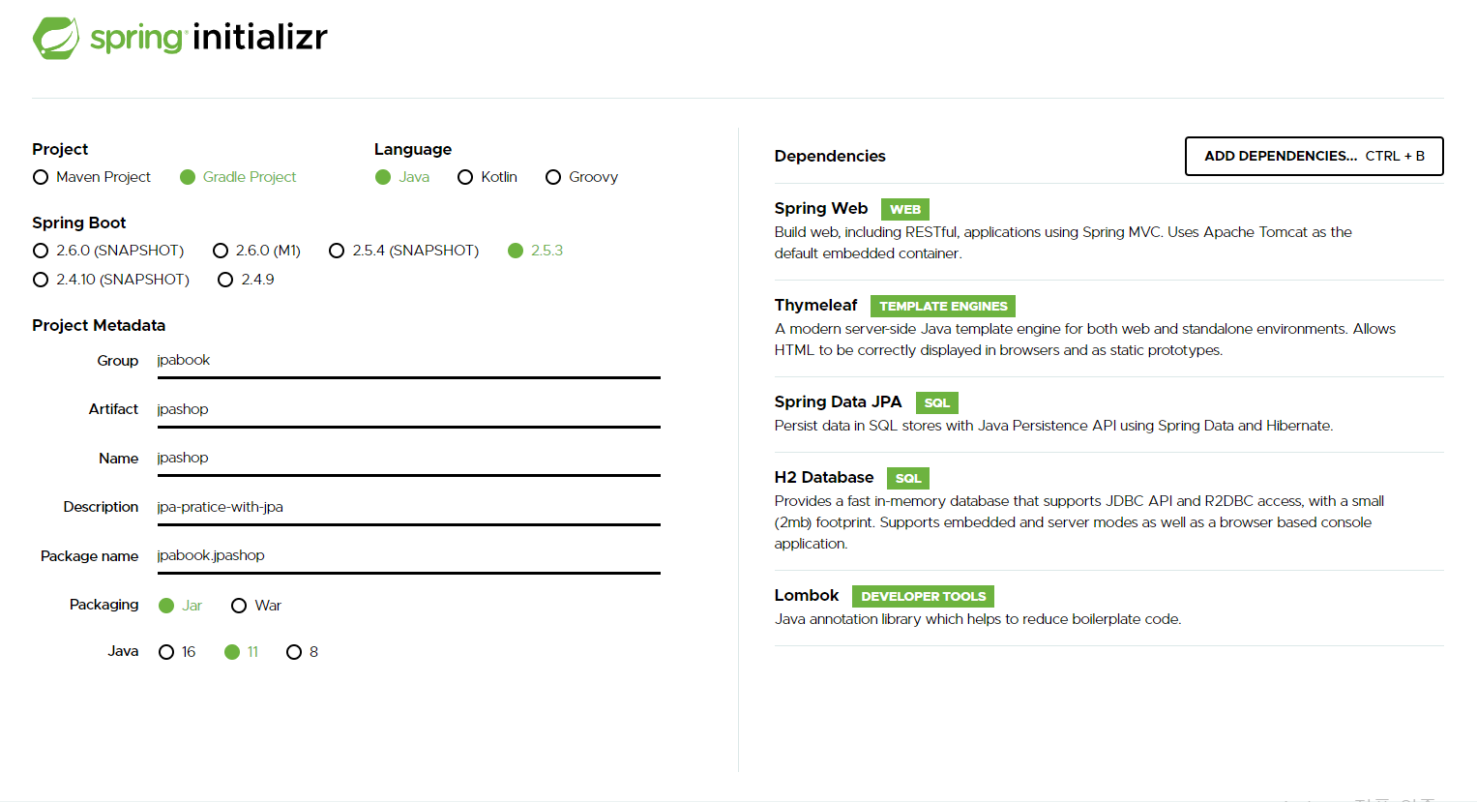1477x802 pixels.
Task: Pick Java version 11
Action: [242, 652]
